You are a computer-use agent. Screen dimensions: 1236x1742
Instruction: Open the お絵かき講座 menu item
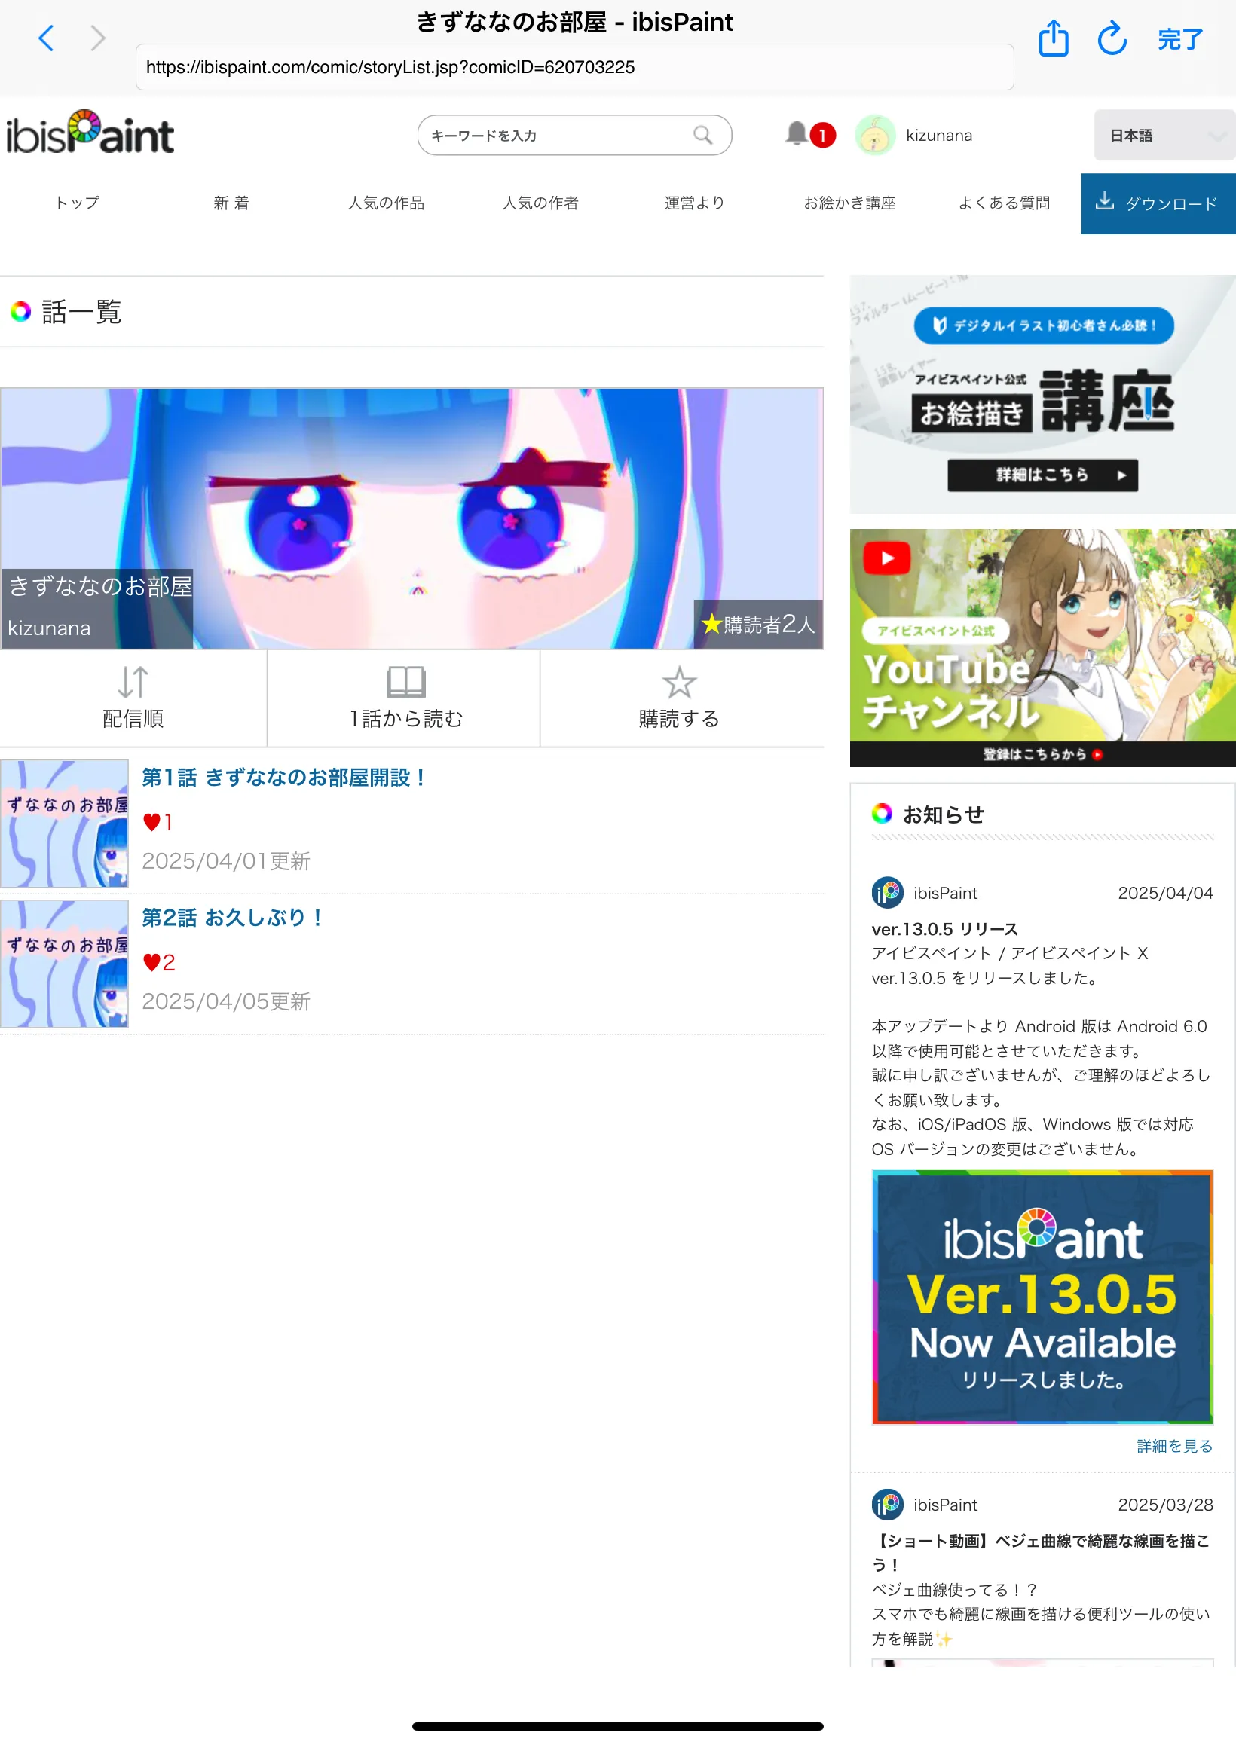(x=849, y=203)
